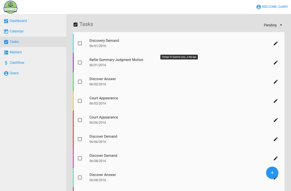Open the Matters section in sidebar
291x191 pixels.
coord(15,52)
